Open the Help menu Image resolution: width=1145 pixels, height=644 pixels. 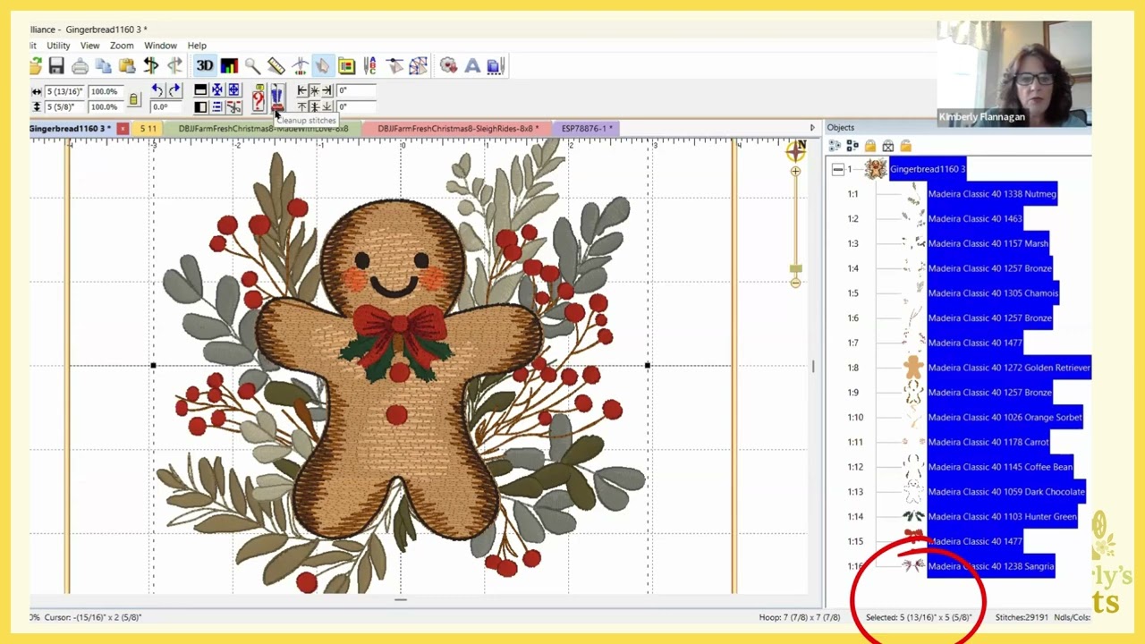197,46
